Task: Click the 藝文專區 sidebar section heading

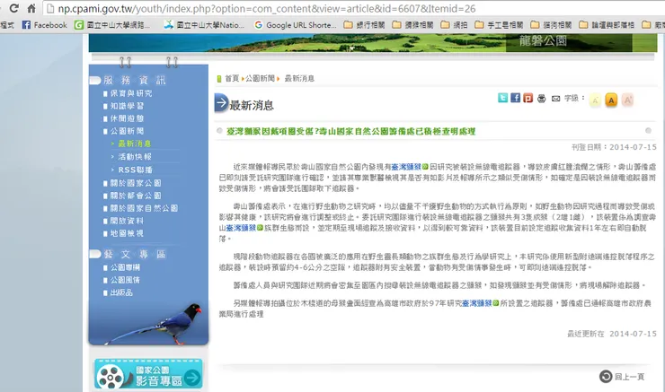Action: [135, 254]
